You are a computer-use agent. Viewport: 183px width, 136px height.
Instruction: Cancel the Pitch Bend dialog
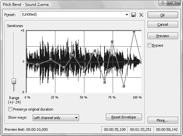pos(163,24)
